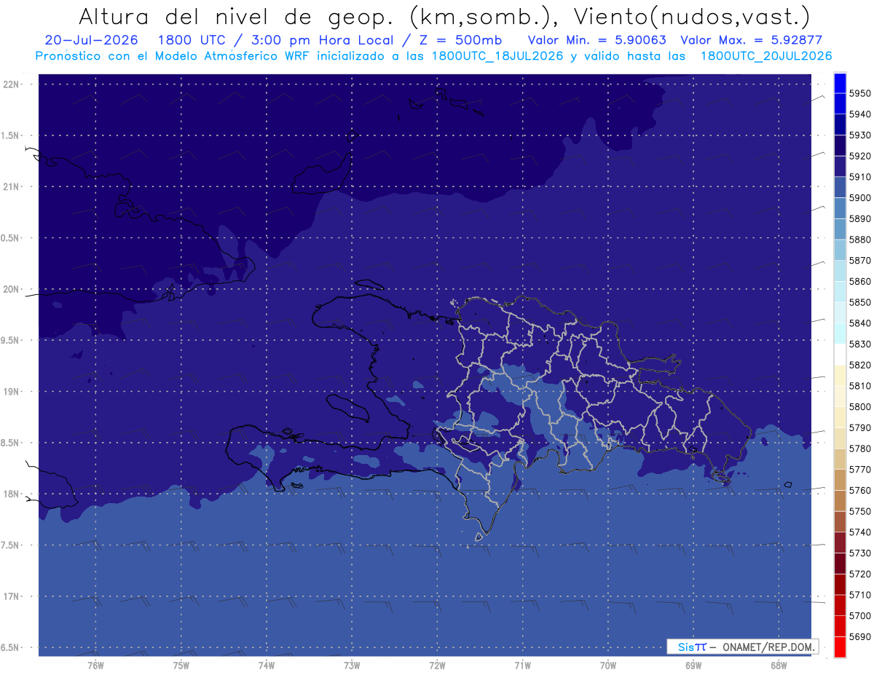874x675 pixels.
Task: Click the '70W' longitude label
Action: coord(607,665)
